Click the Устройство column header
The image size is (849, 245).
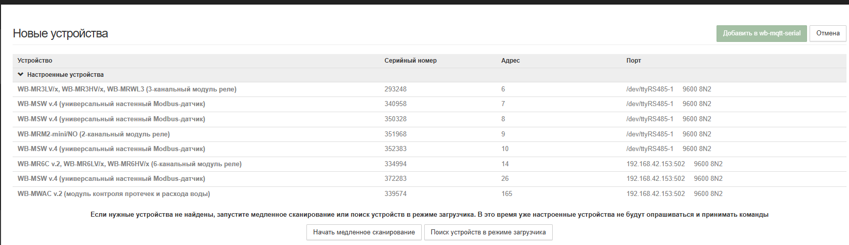(x=35, y=61)
